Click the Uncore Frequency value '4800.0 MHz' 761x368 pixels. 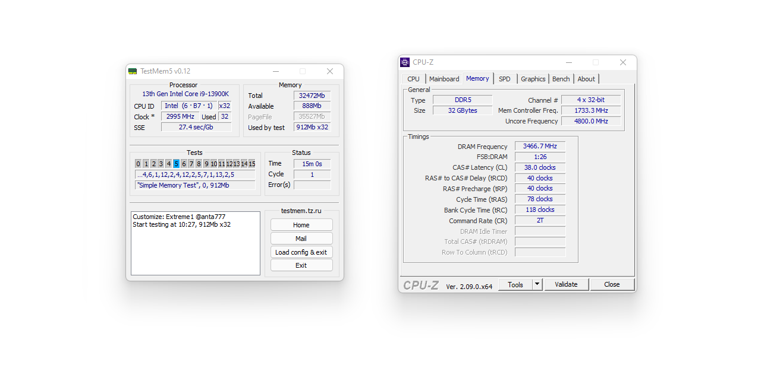pos(591,121)
